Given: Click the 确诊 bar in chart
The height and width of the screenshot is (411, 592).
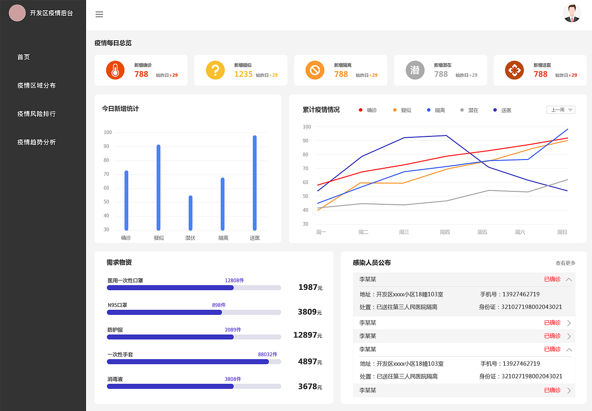Looking at the screenshot, I should pyautogui.click(x=126, y=201).
